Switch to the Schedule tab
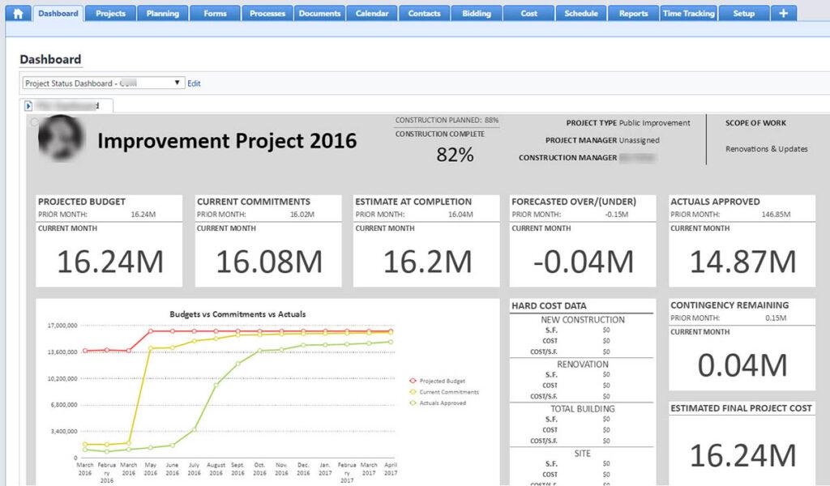 point(581,13)
